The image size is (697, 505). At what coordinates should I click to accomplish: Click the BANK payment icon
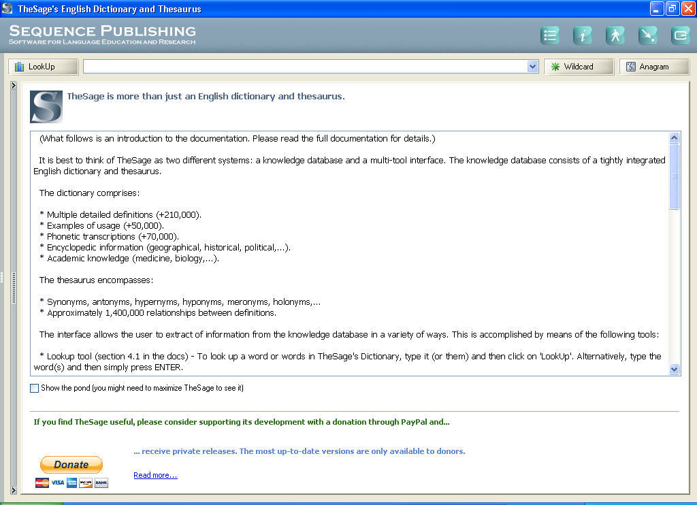click(x=101, y=483)
